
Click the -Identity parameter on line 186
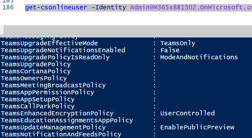(x=108, y=7)
